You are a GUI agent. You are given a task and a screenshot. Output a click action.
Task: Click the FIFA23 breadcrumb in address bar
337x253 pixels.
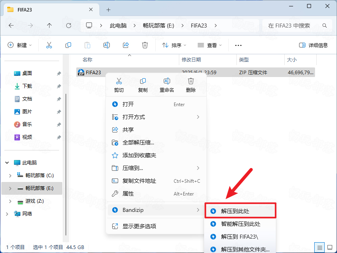[199, 26]
